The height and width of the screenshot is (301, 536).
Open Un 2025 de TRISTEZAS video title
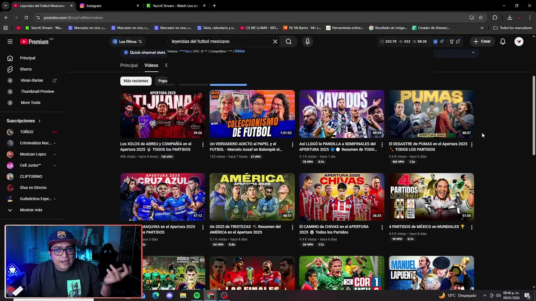(x=245, y=230)
